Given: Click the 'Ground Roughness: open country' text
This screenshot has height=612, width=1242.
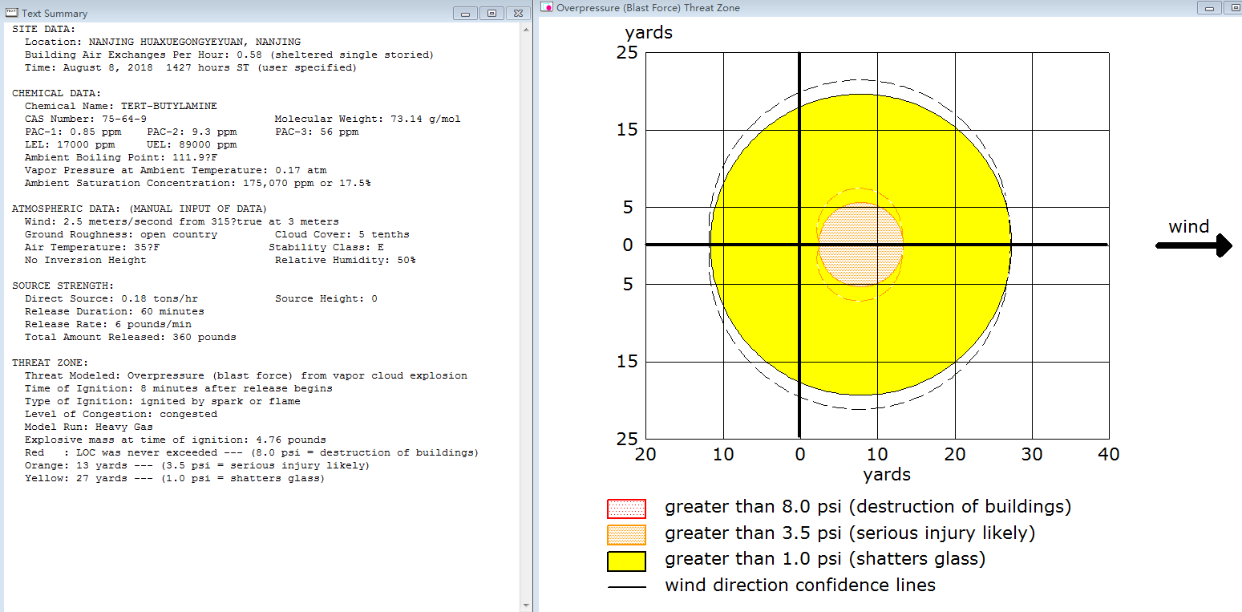Looking at the screenshot, I should pyautogui.click(x=121, y=234).
